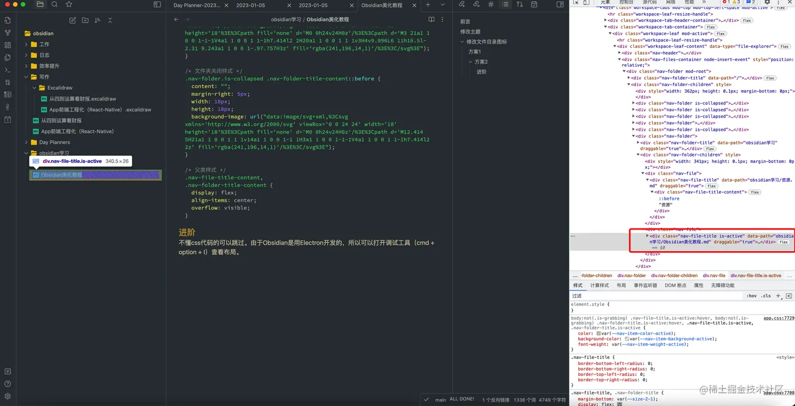Open command palette terminal icon

point(7,70)
